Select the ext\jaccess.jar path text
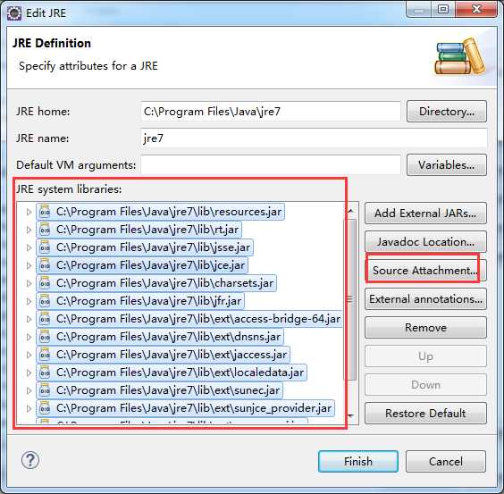 (172, 355)
